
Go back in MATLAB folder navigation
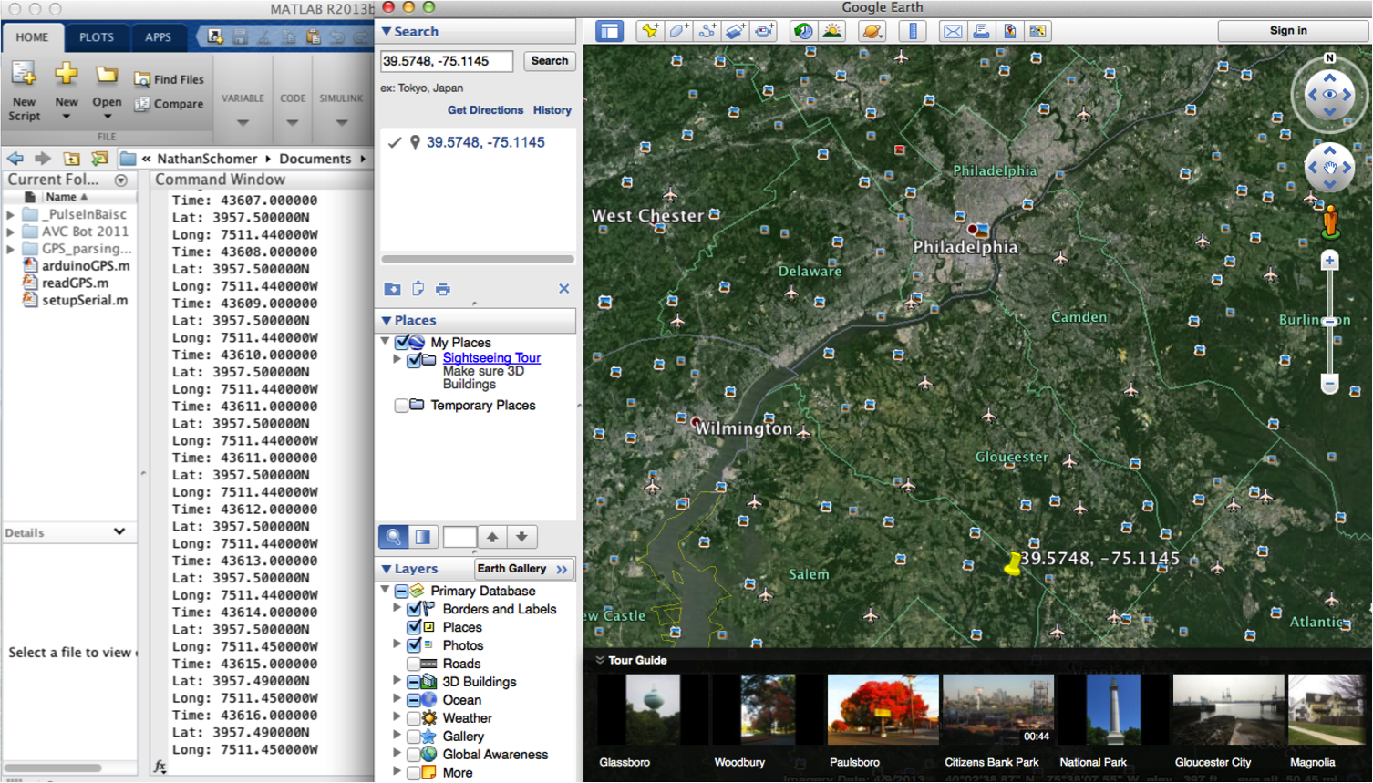(15, 159)
